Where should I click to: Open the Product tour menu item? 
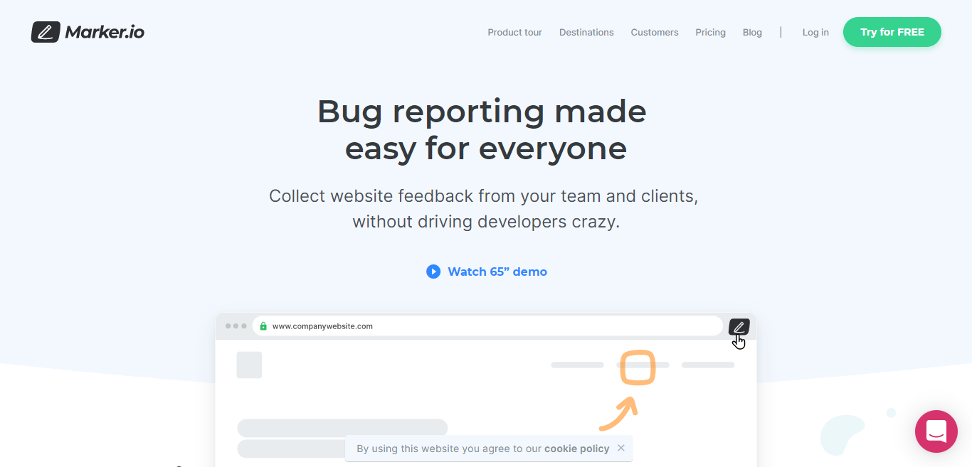click(514, 33)
